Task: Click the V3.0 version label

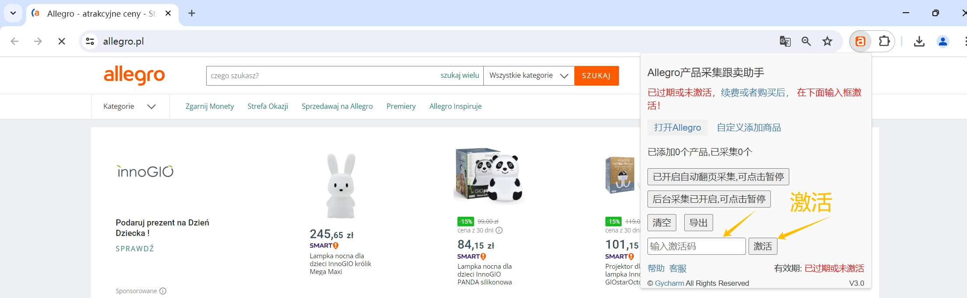Action: [x=857, y=283]
